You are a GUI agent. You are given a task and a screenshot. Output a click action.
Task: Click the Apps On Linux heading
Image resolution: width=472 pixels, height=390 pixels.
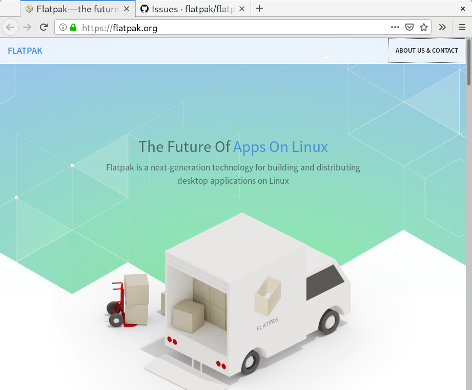point(280,147)
